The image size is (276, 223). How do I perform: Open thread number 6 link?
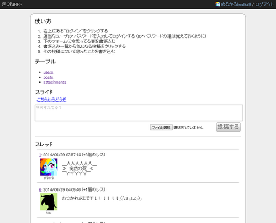[40, 189]
